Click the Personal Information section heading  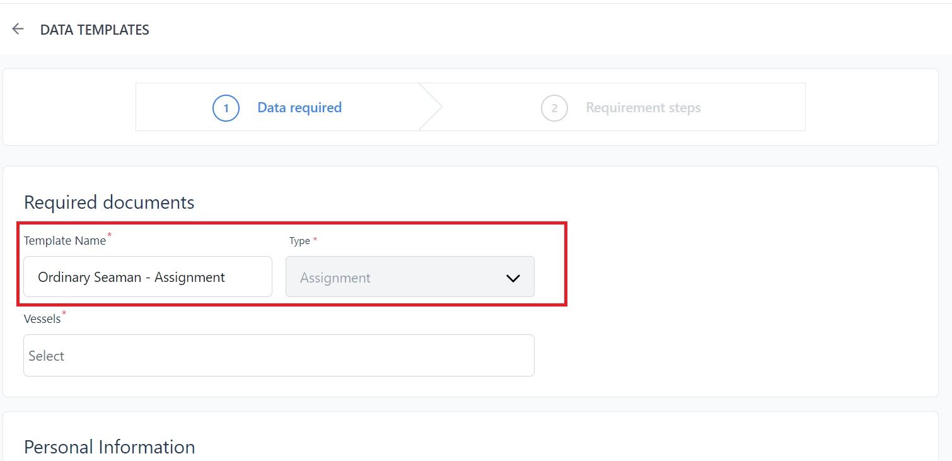click(109, 447)
